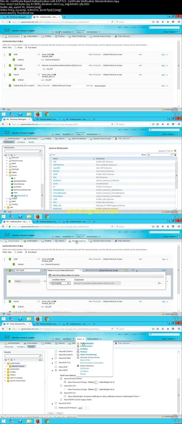Expand the SNMP node in the Dictionaries tree

(7, 201)
